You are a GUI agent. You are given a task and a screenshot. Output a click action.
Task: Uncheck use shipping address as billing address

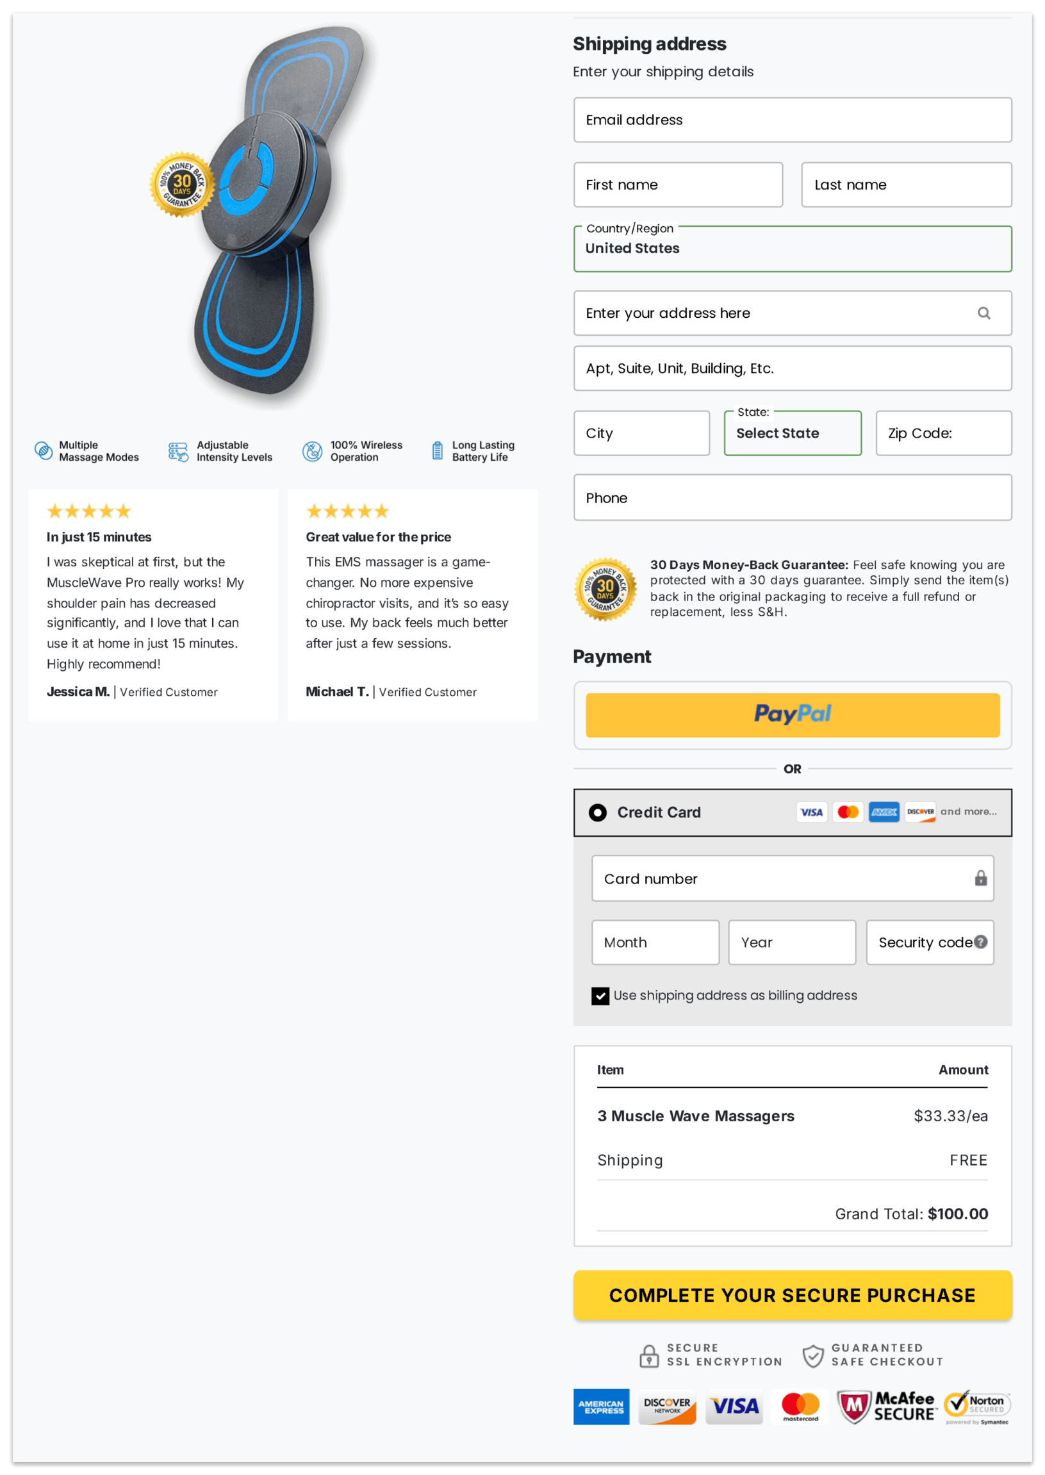tap(600, 996)
